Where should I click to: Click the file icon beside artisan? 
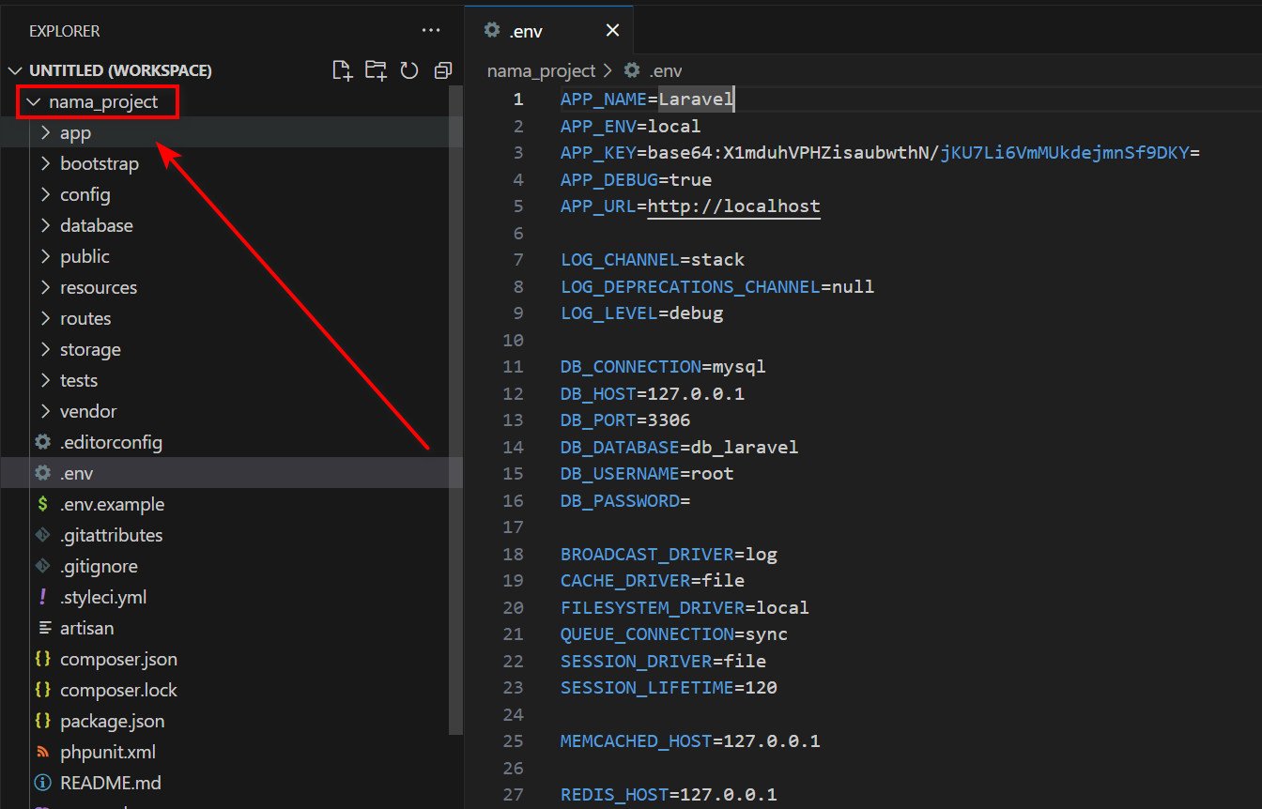[x=42, y=628]
